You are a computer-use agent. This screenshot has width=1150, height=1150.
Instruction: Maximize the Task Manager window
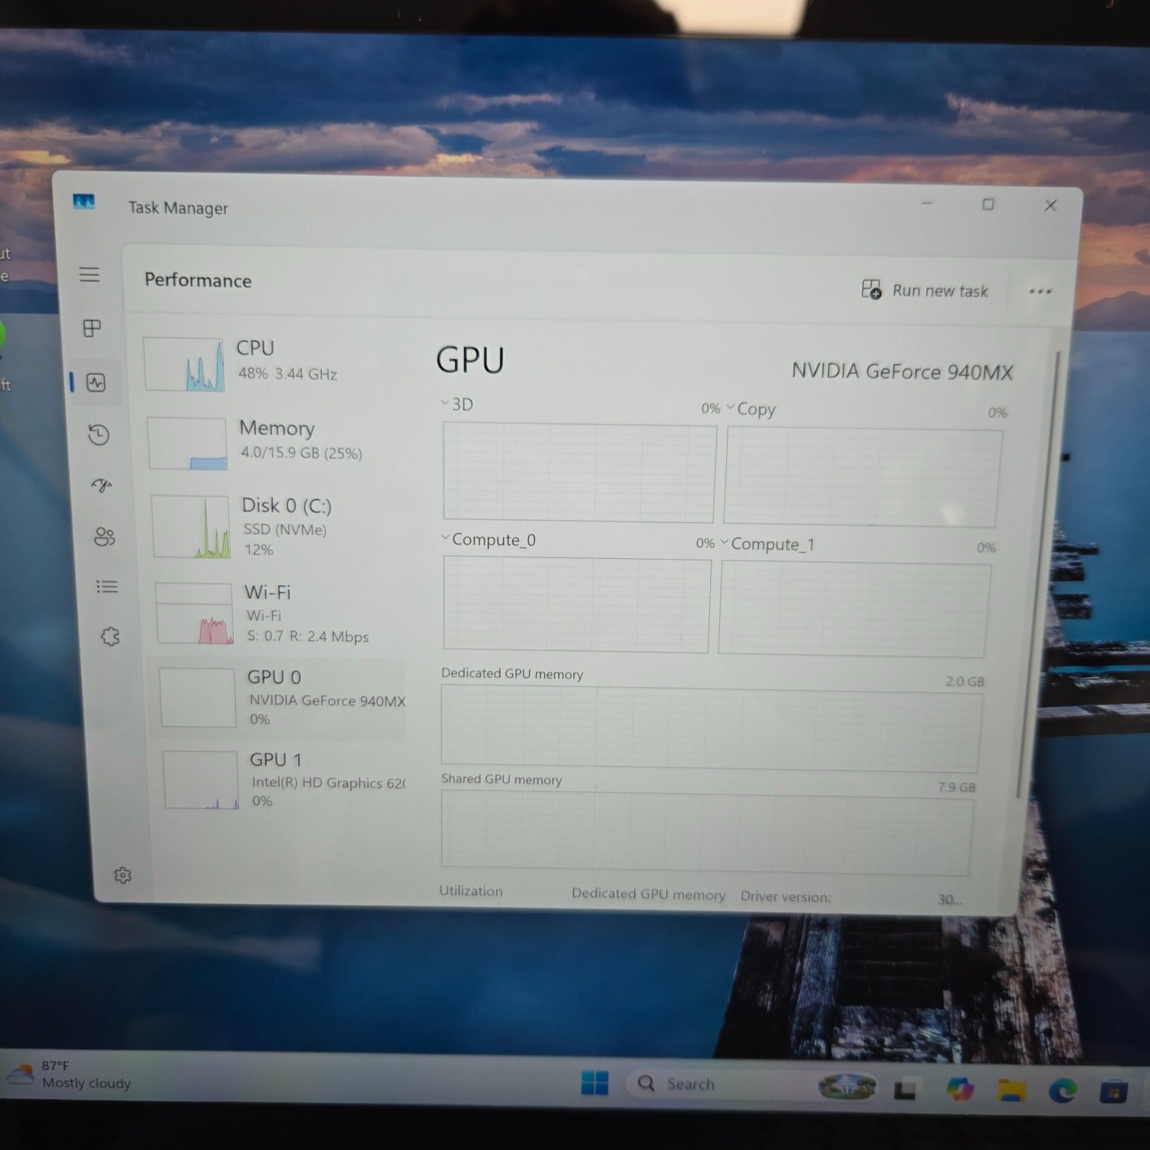[988, 205]
